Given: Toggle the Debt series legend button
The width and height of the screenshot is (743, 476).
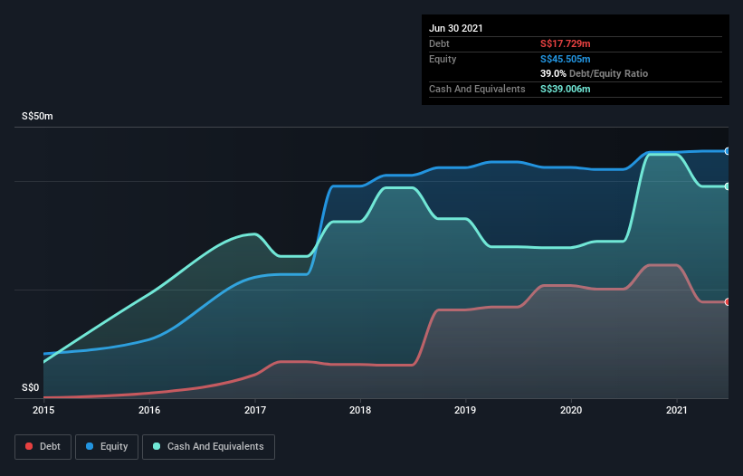Looking at the screenshot, I should pos(43,447).
